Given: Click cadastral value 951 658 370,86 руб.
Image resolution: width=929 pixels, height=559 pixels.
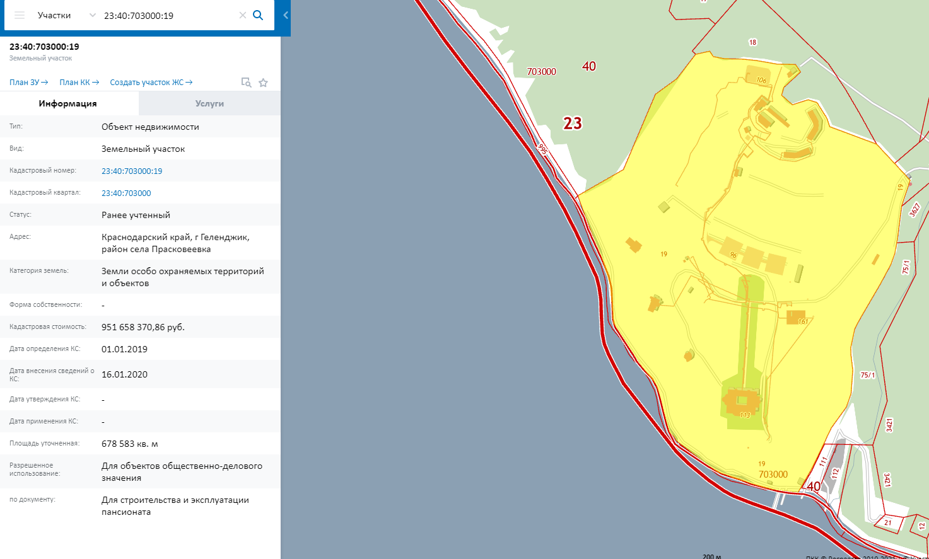Looking at the screenshot, I should tap(143, 327).
